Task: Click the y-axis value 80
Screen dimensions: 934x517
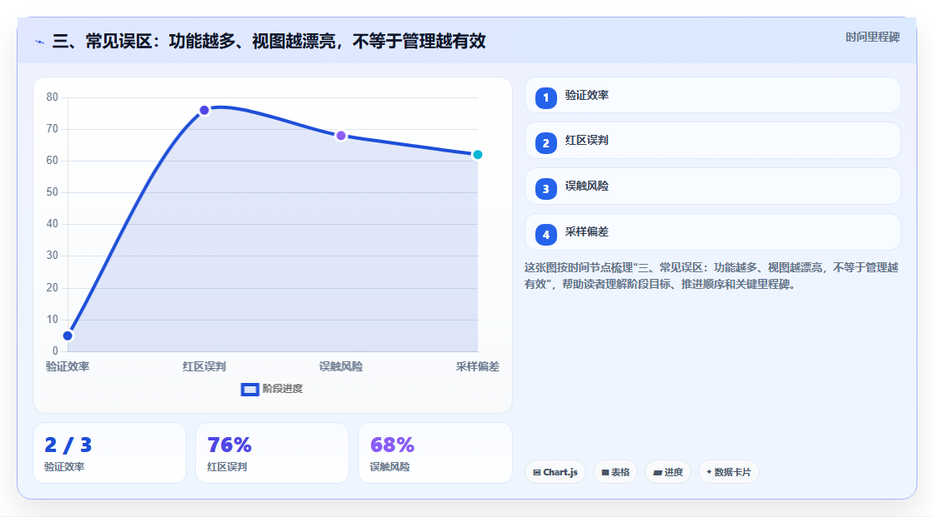Action: (53, 97)
